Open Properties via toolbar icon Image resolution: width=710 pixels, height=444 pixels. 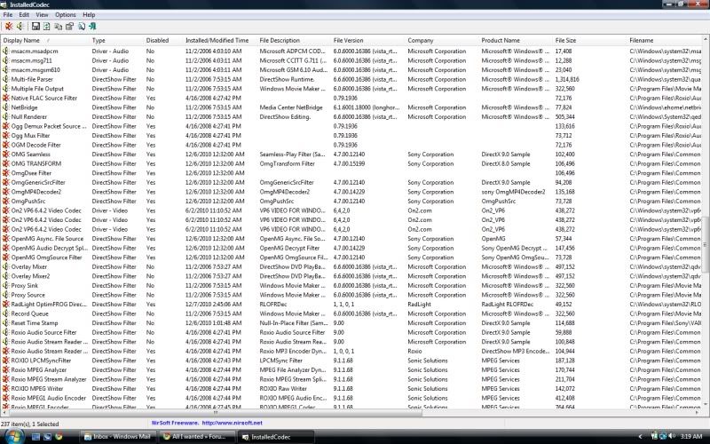(x=69, y=27)
